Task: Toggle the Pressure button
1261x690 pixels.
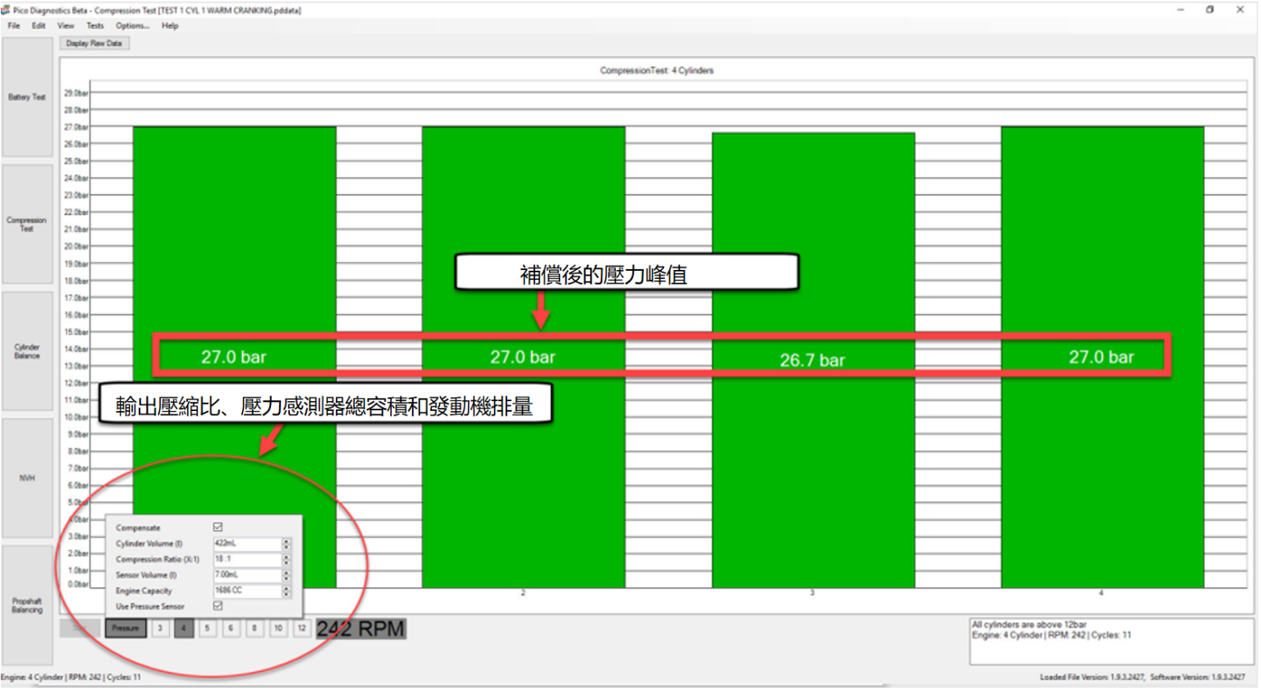Action: [x=126, y=628]
